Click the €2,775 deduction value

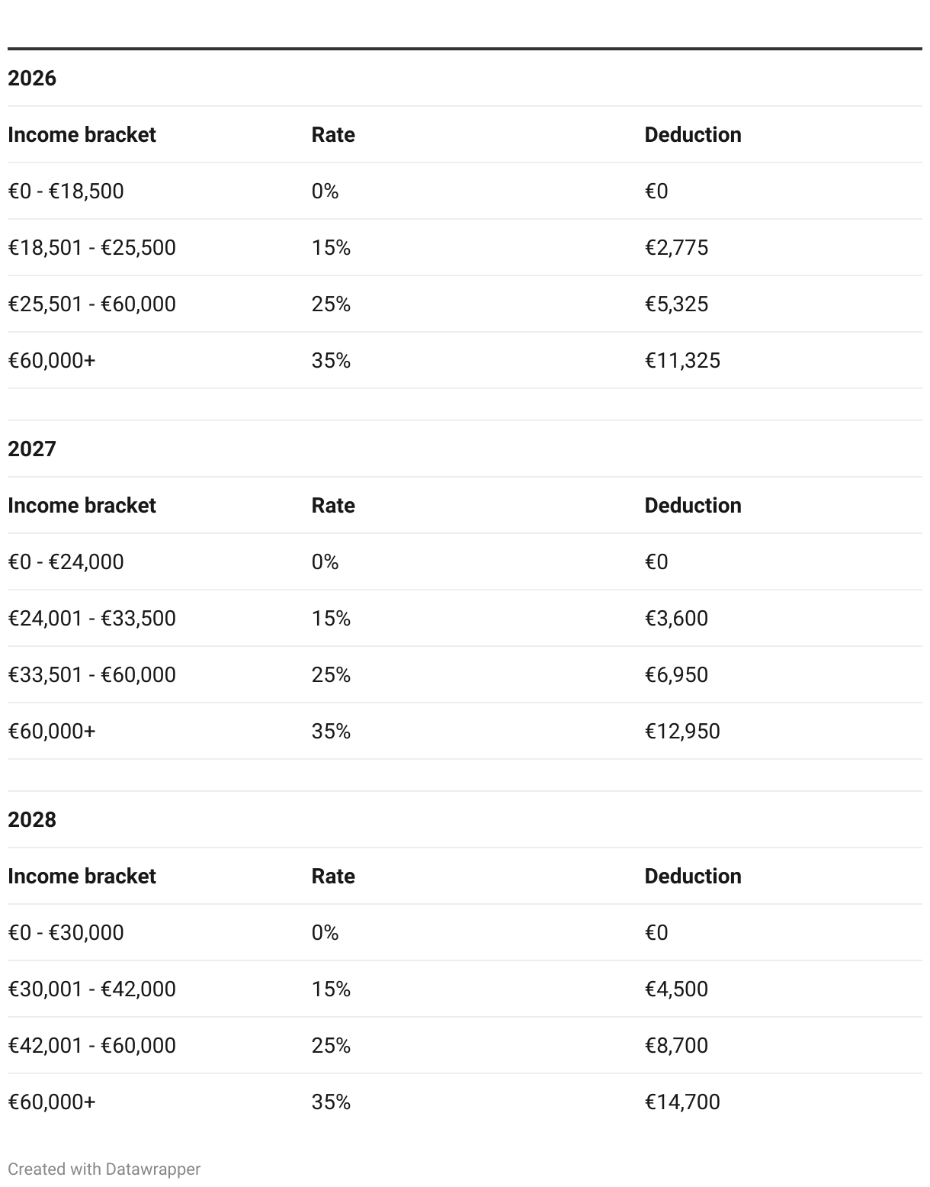tap(676, 247)
